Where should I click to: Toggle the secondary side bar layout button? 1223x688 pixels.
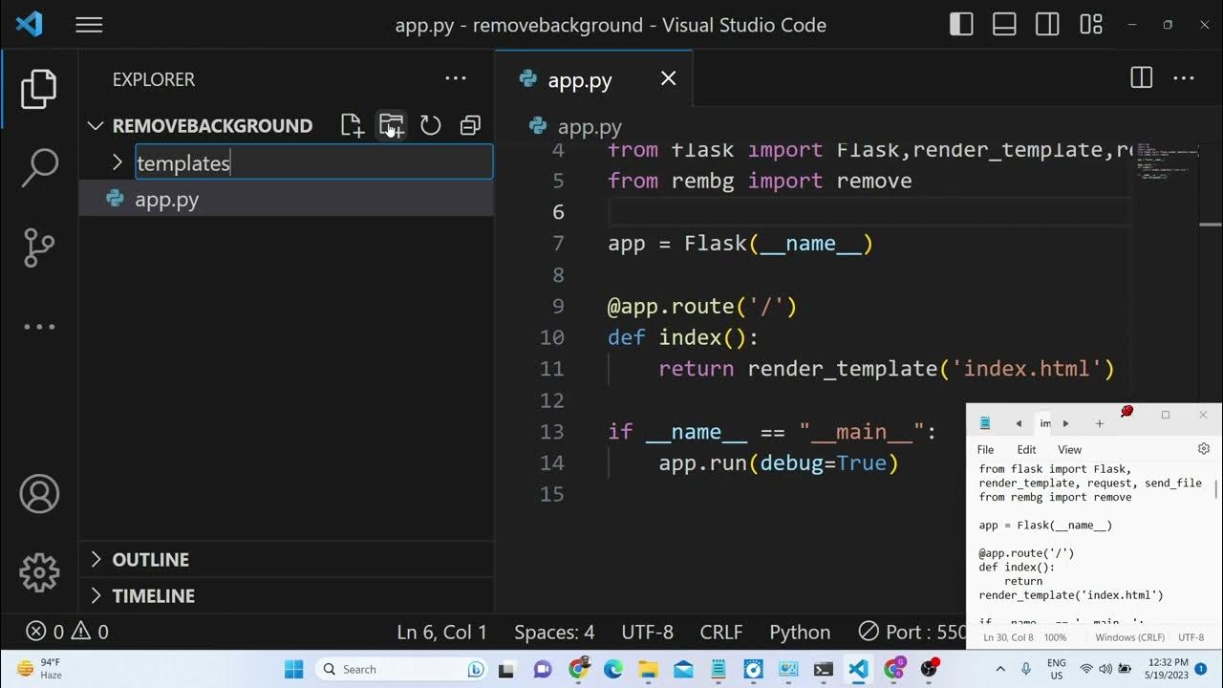(x=1047, y=25)
